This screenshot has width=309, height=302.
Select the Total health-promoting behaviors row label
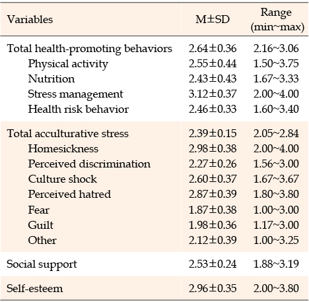[x=89, y=49]
